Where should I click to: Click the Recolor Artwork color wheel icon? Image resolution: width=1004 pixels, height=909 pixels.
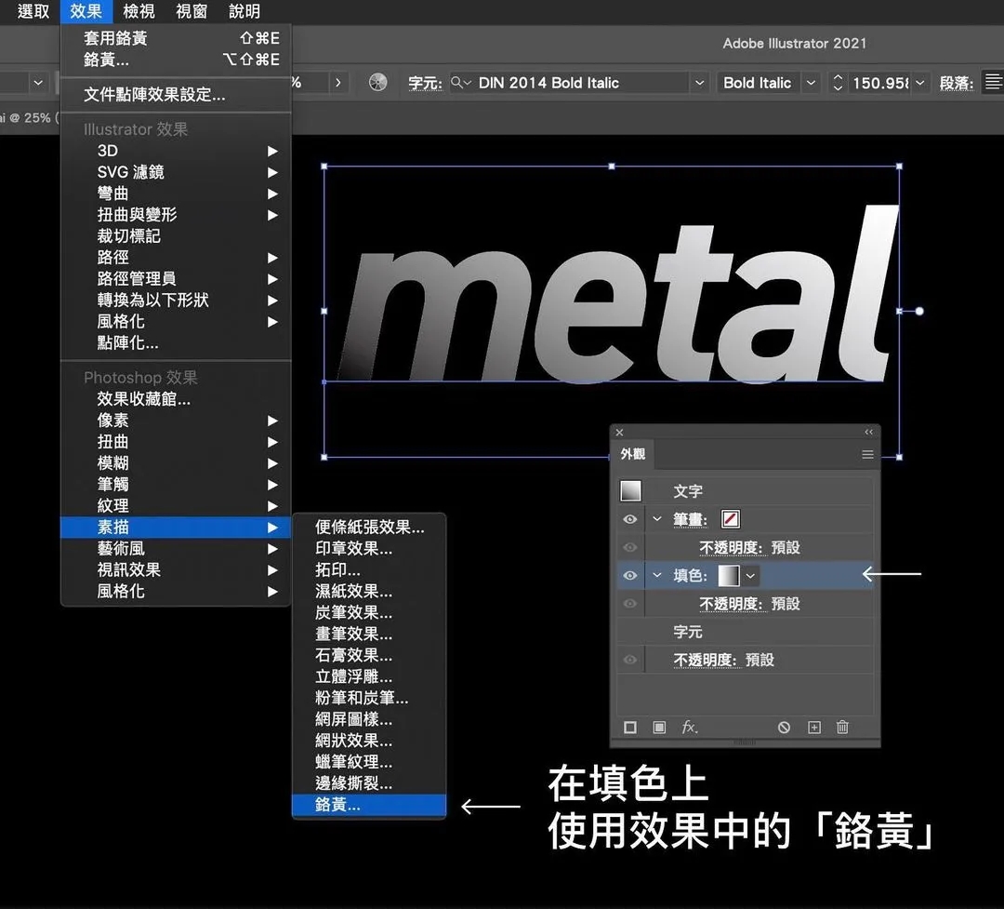tap(377, 82)
